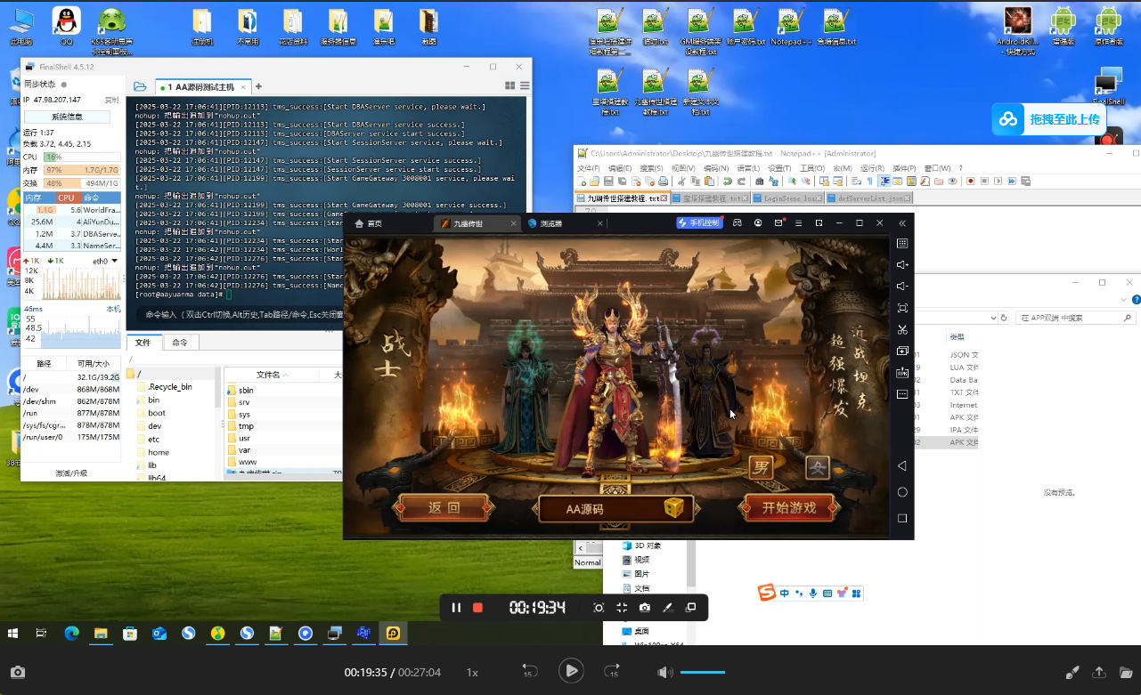Click the 手机控制 phone control button
The width and height of the screenshot is (1141, 695).
point(699,223)
